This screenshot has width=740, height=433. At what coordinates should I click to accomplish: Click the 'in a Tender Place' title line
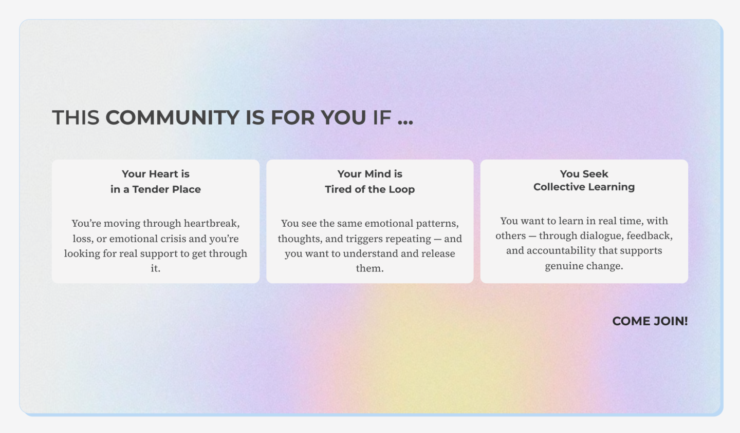[x=155, y=189]
